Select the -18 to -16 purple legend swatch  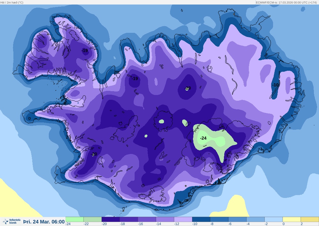tap(129, 219)
